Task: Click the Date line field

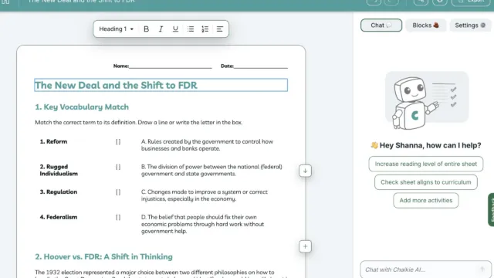Action: [261, 66]
